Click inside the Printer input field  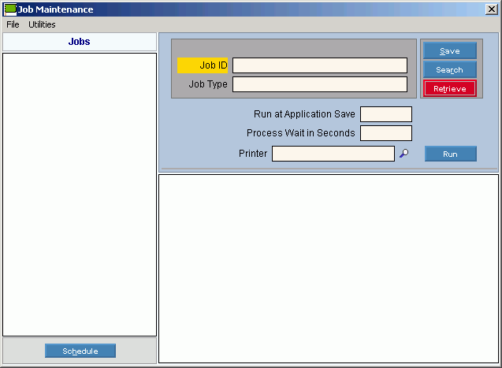tap(333, 154)
